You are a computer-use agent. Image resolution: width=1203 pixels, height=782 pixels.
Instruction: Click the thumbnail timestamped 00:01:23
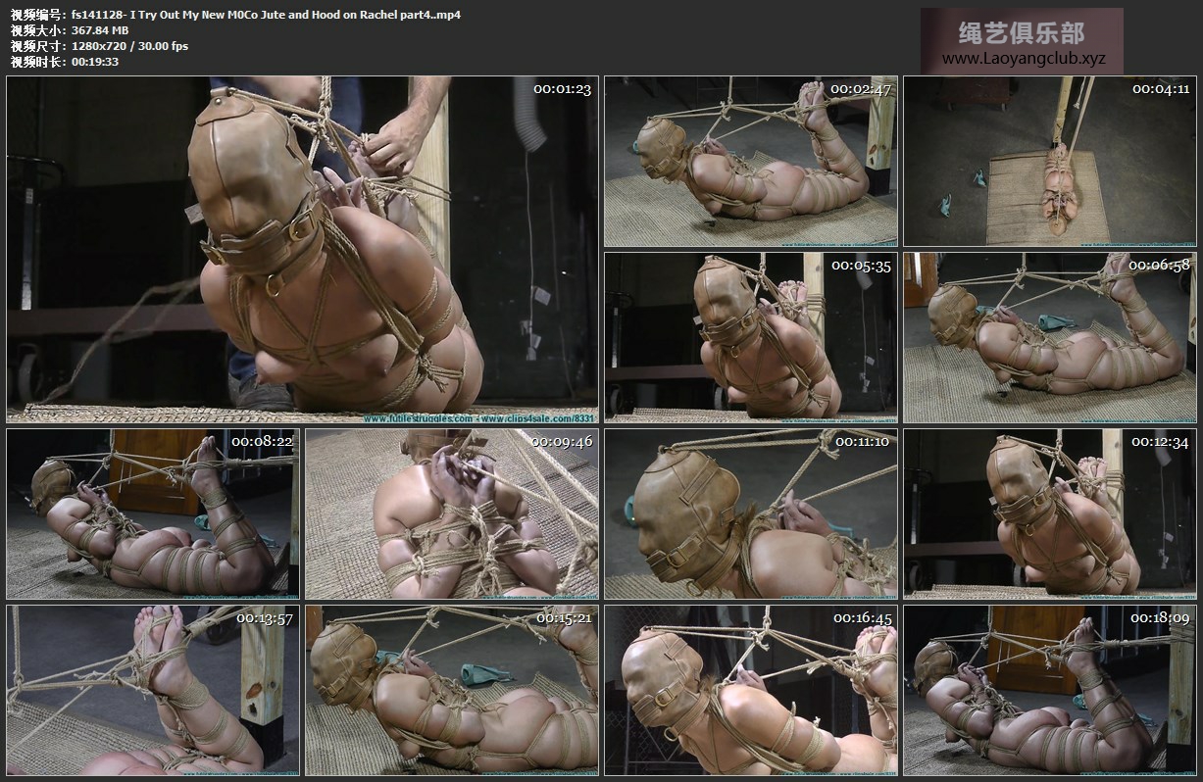click(302, 250)
